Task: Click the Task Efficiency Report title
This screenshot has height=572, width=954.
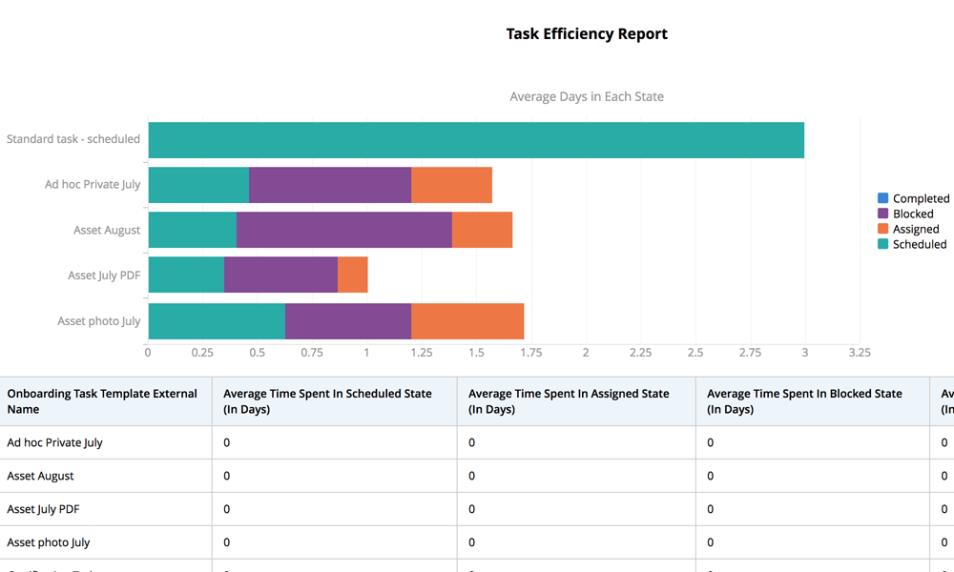Action: click(x=587, y=34)
